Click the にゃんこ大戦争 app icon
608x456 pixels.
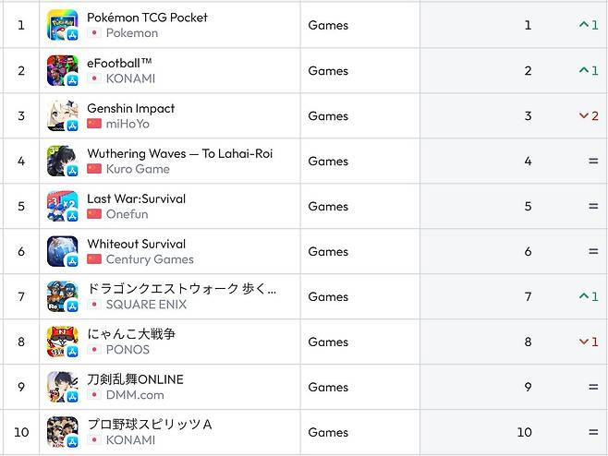coord(62,342)
